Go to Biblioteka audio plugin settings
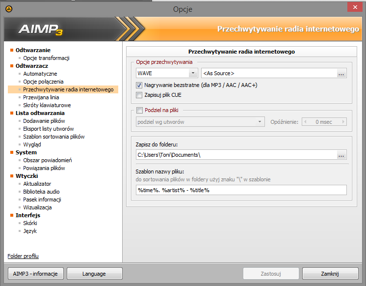Screen dimensions: 366x286 coord(42,192)
